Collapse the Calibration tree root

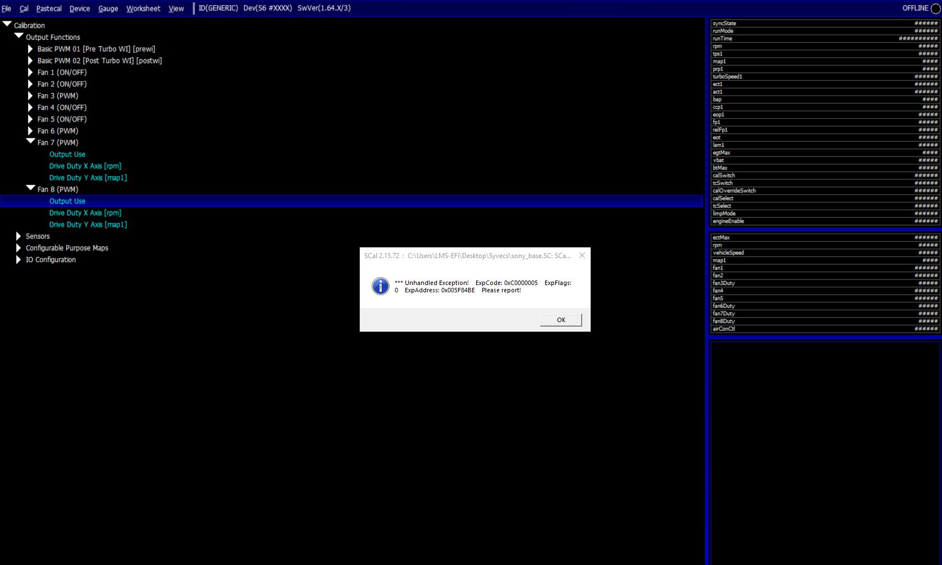pos(7,25)
